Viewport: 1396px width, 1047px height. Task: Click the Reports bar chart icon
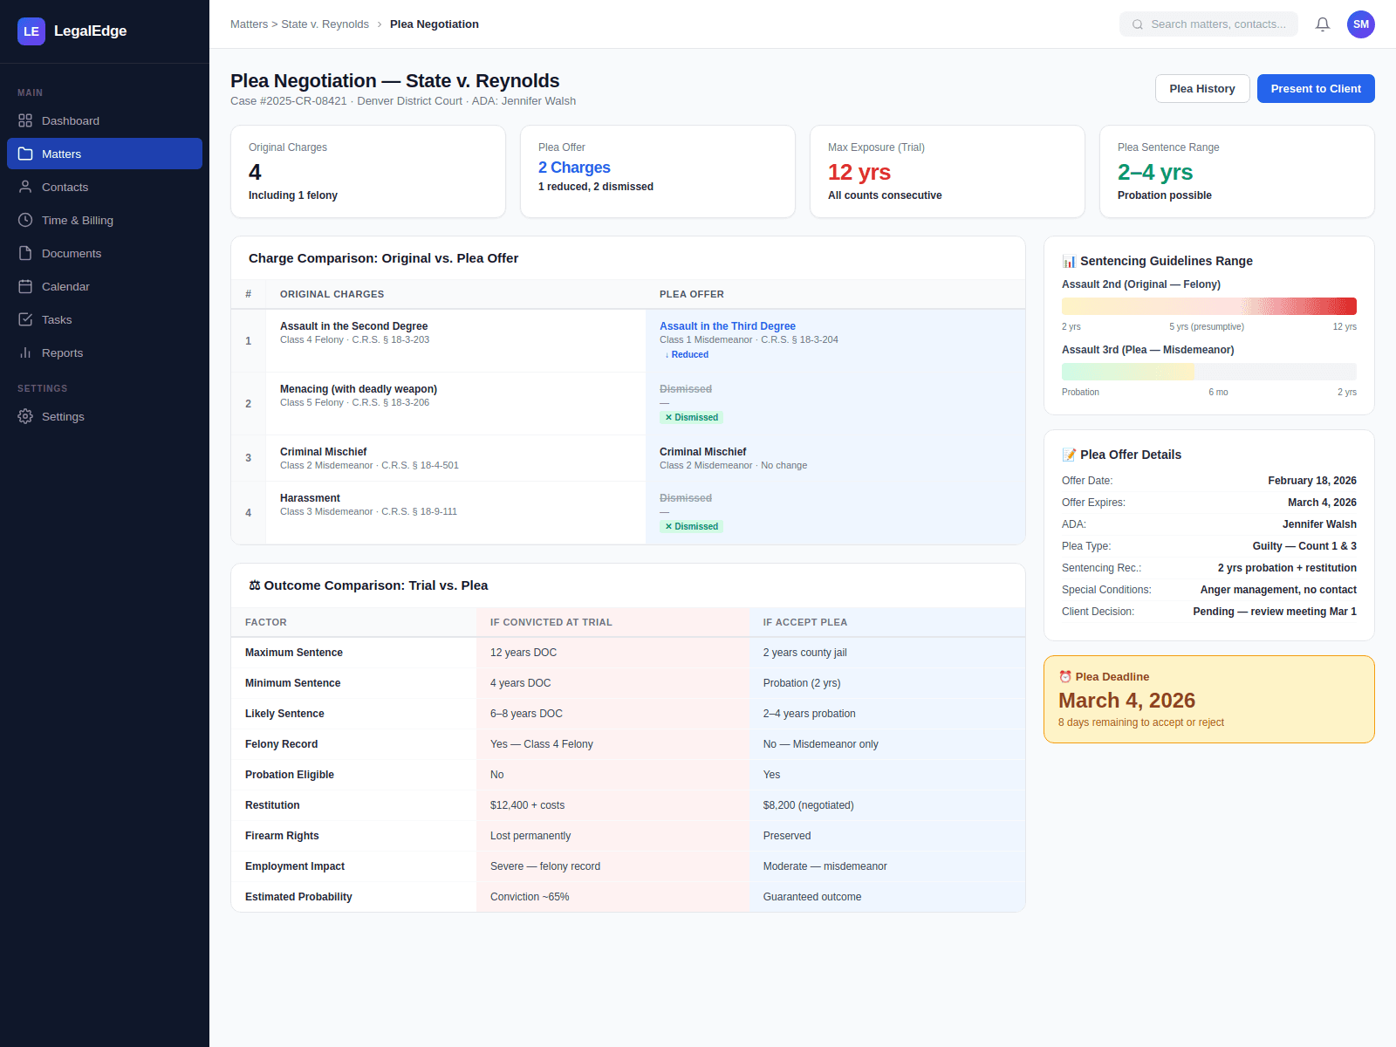(25, 352)
